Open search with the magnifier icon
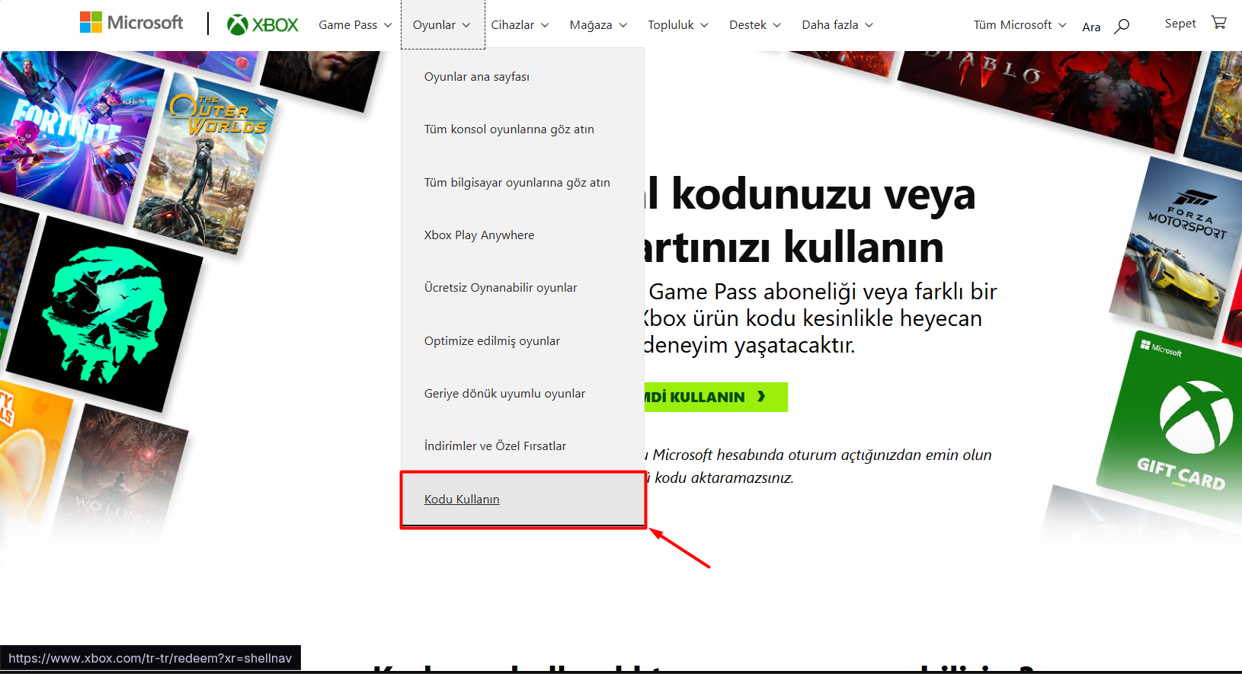This screenshot has width=1242, height=674. click(1122, 26)
